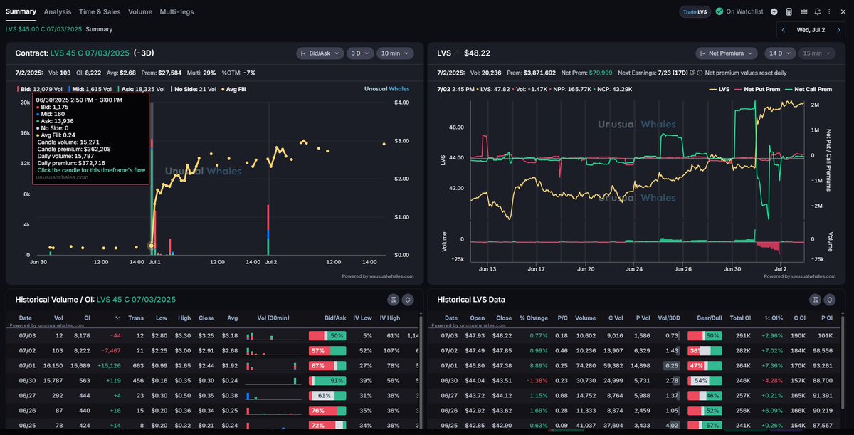The width and height of the screenshot is (854, 435).
Task: Open earnings link icon next to 7/23 (17D)
Action: (692, 73)
